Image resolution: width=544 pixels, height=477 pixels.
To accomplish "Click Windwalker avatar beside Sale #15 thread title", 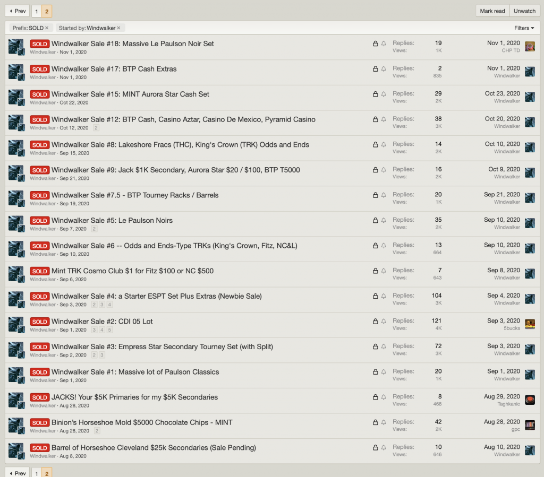I will (x=16, y=98).
